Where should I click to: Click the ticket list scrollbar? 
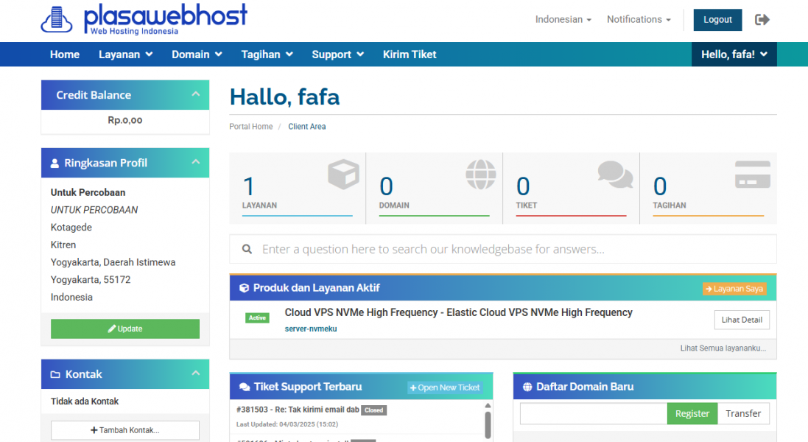(x=488, y=424)
